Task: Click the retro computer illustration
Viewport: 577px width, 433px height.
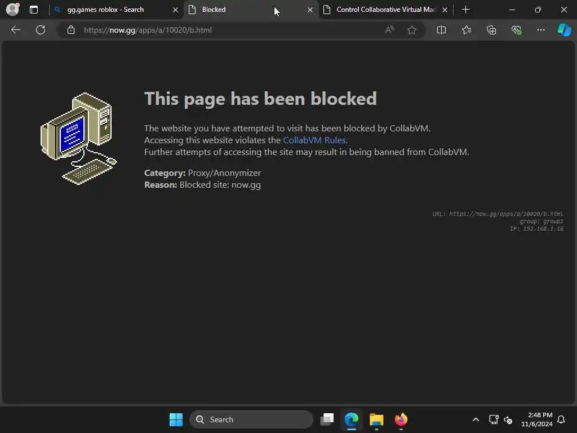Action: tap(78, 139)
